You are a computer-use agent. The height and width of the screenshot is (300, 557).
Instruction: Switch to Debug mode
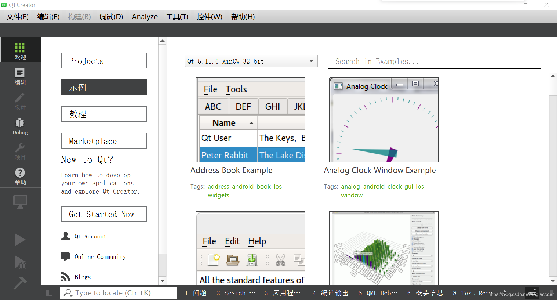(20, 126)
